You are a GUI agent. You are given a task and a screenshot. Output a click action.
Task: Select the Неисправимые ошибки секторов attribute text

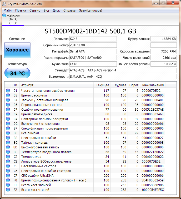click(x=46, y=171)
